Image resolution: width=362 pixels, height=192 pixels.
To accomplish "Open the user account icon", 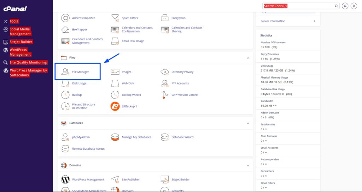I will point(354,6).
